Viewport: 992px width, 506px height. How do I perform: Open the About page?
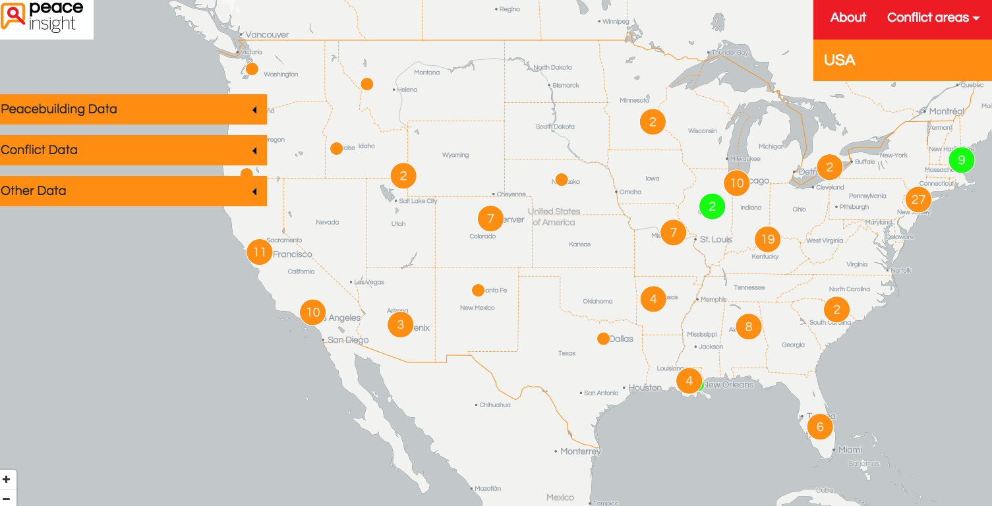pos(848,18)
